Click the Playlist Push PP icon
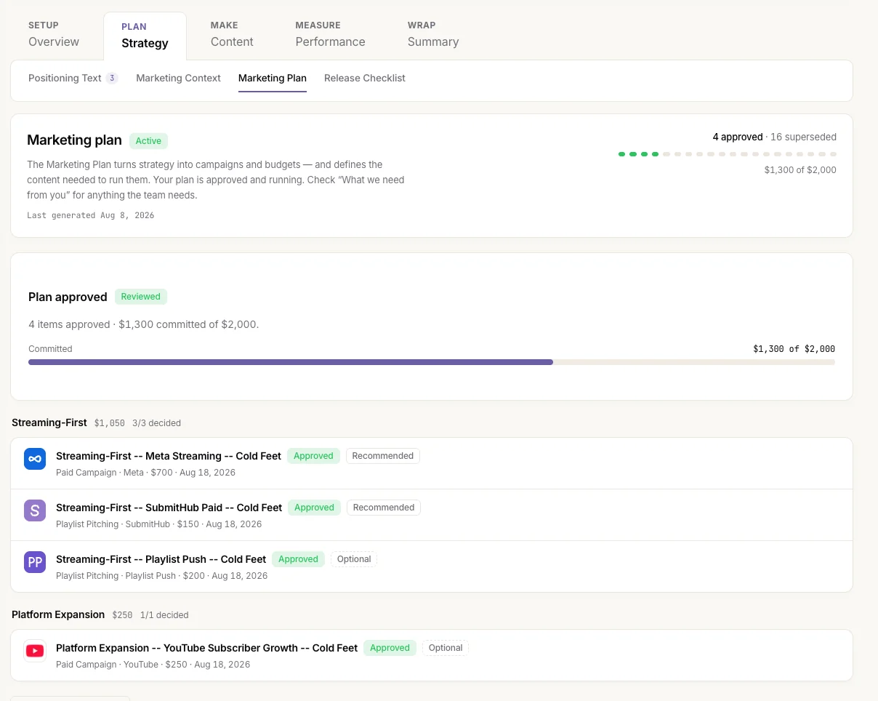The height and width of the screenshot is (701, 878). point(35,562)
